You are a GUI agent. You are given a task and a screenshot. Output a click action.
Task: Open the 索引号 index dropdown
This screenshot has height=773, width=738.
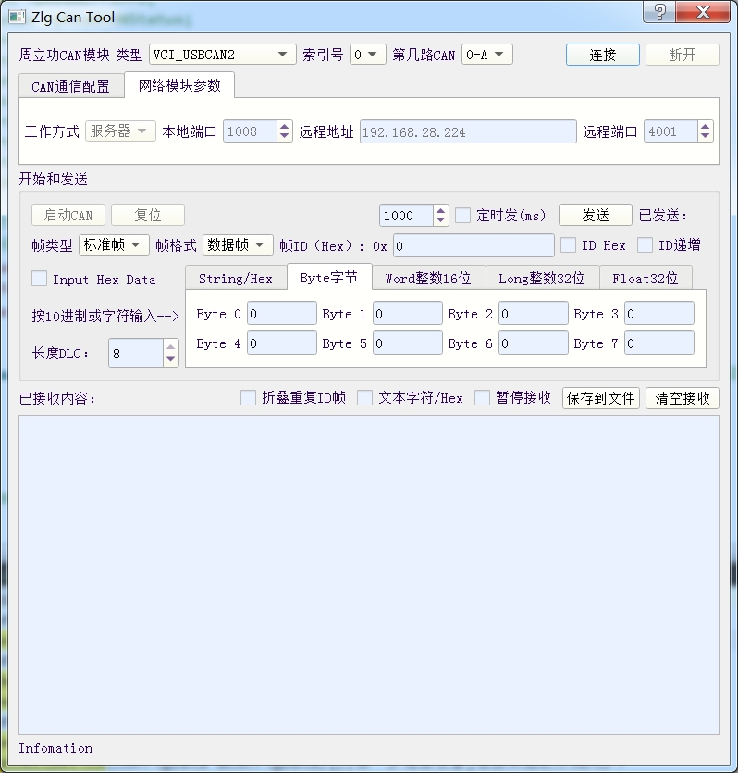[367, 55]
